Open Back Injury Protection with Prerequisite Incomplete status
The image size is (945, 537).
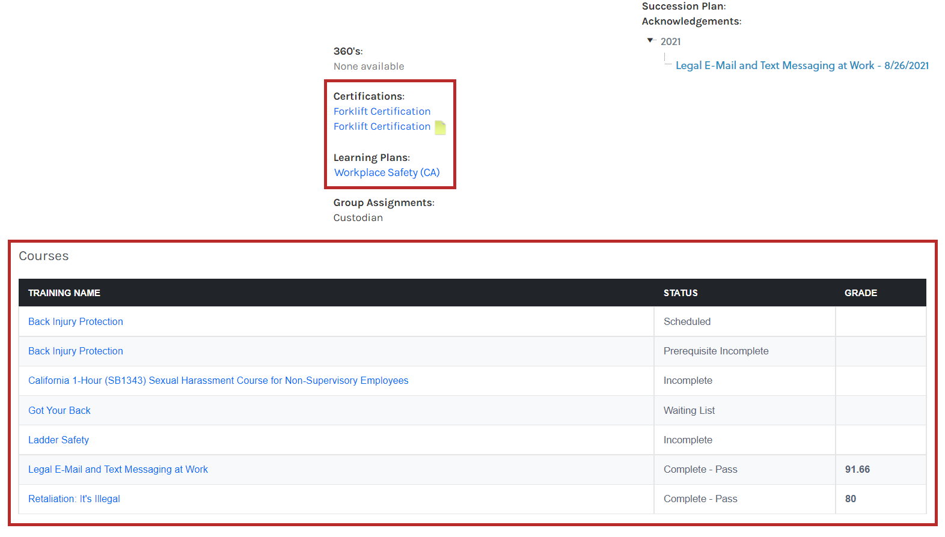tap(76, 351)
